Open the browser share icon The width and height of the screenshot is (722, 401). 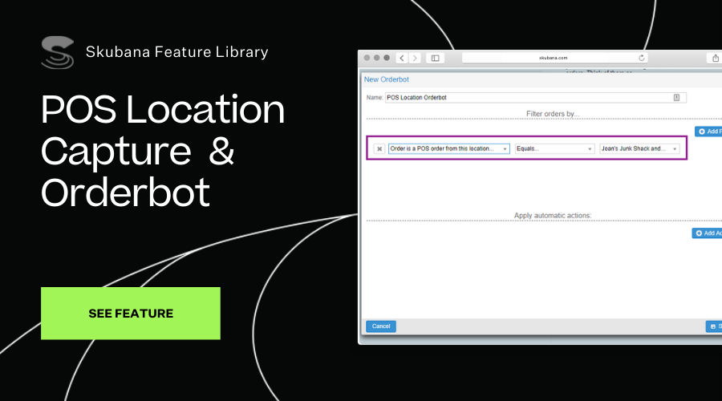point(715,58)
